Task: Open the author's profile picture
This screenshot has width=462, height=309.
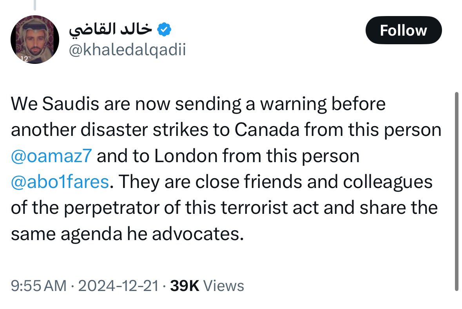Action: click(x=35, y=40)
